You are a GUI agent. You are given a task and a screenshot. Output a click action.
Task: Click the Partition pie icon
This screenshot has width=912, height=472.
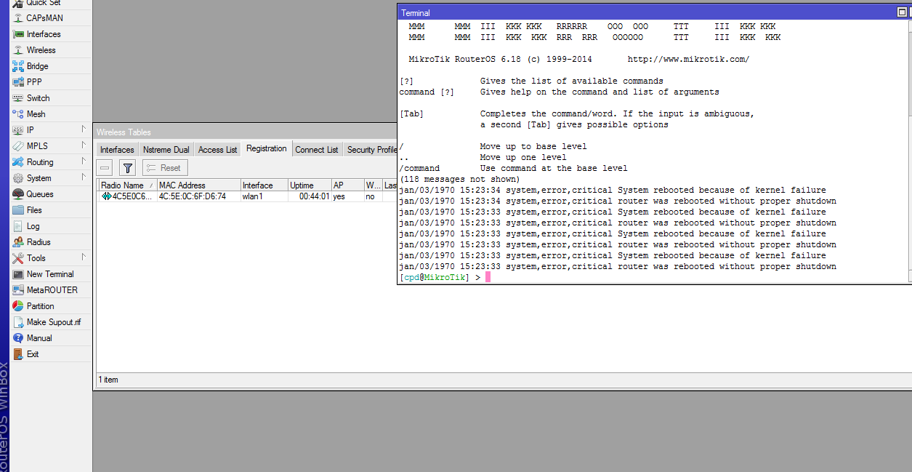(x=18, y=306)
